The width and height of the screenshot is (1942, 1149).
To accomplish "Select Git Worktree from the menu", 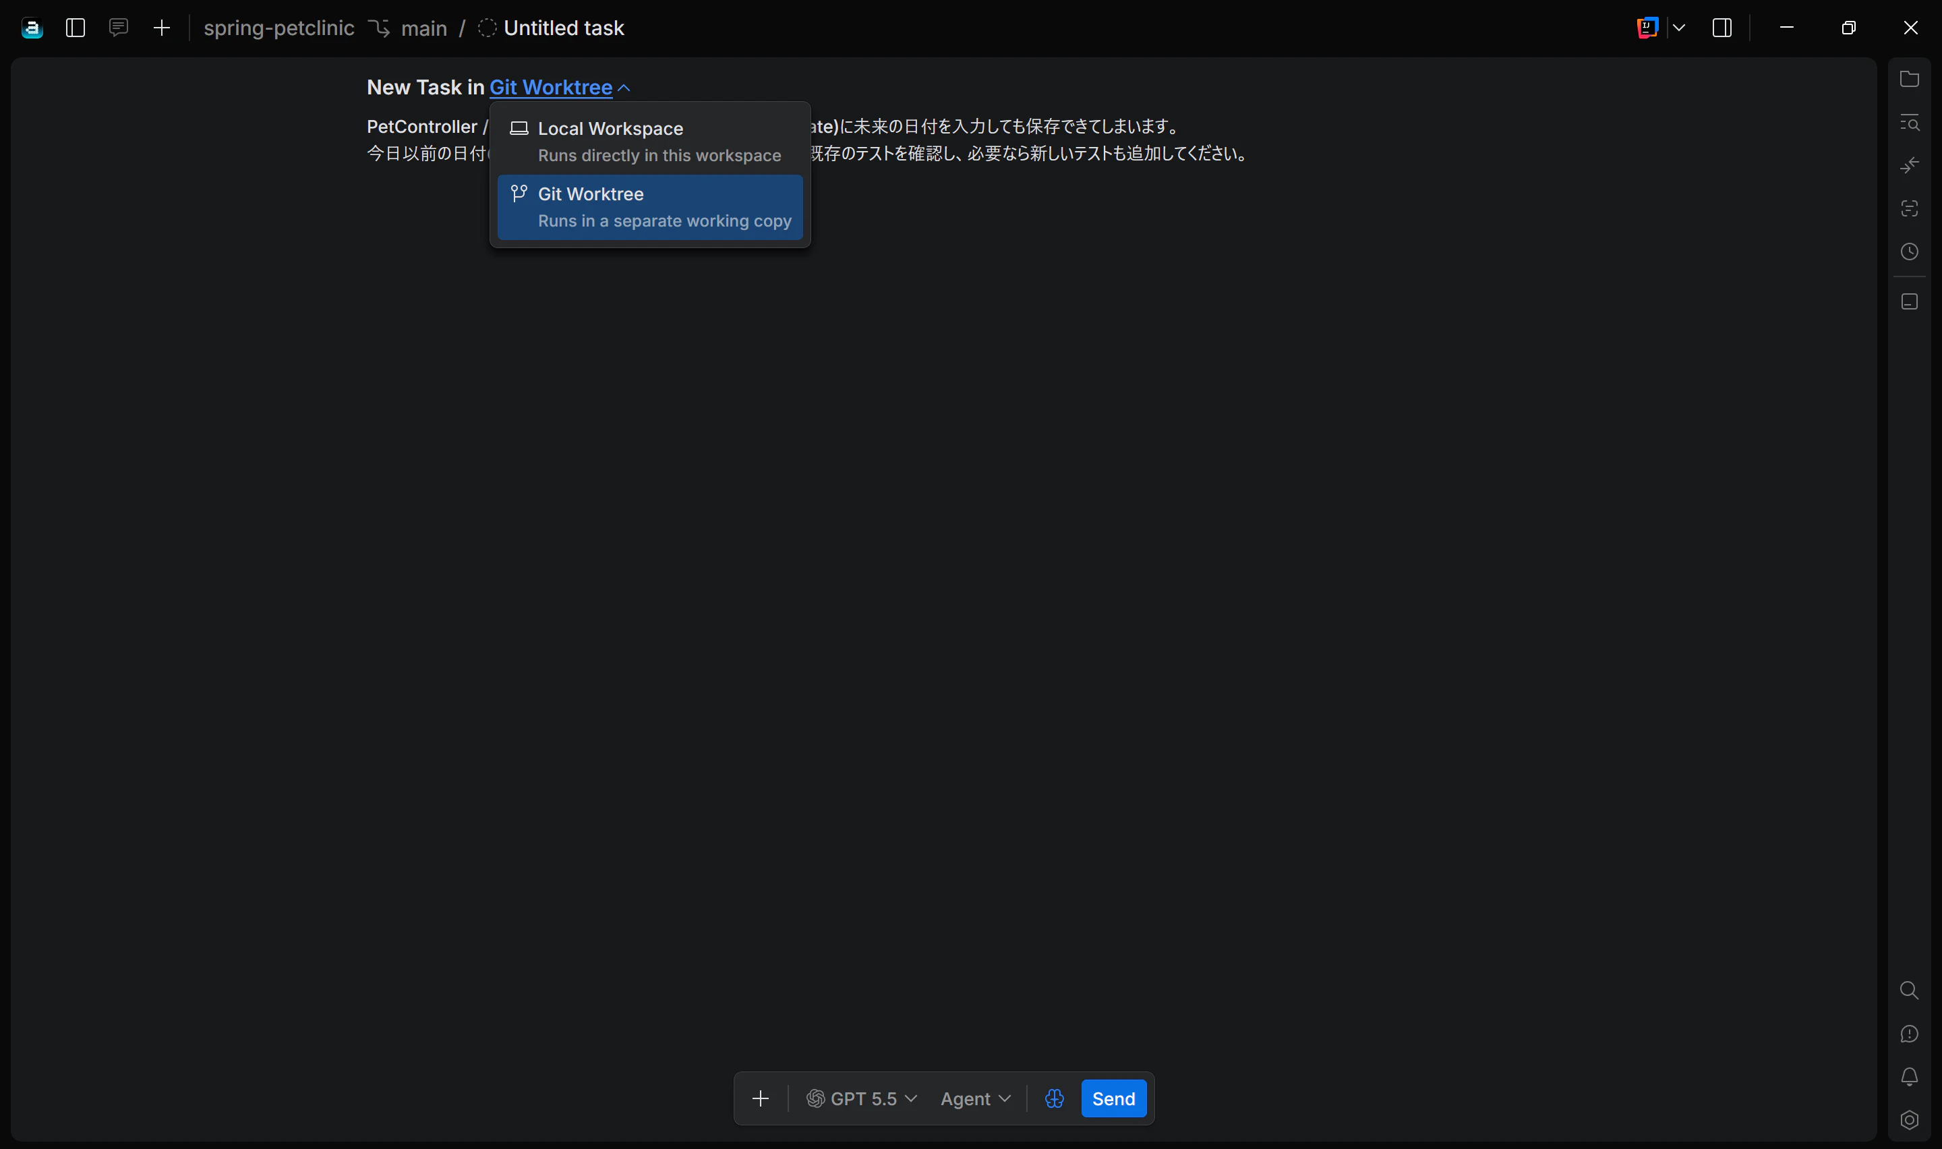I will (650, 208).
